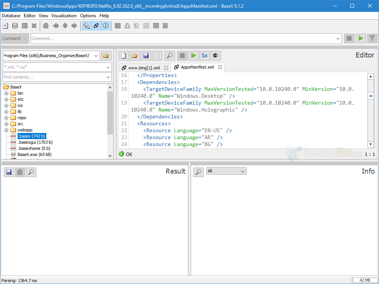This screenshot has height=284, width=379.
Task: Start a new editor file with the blank-page icon
Action: (123, 56)
